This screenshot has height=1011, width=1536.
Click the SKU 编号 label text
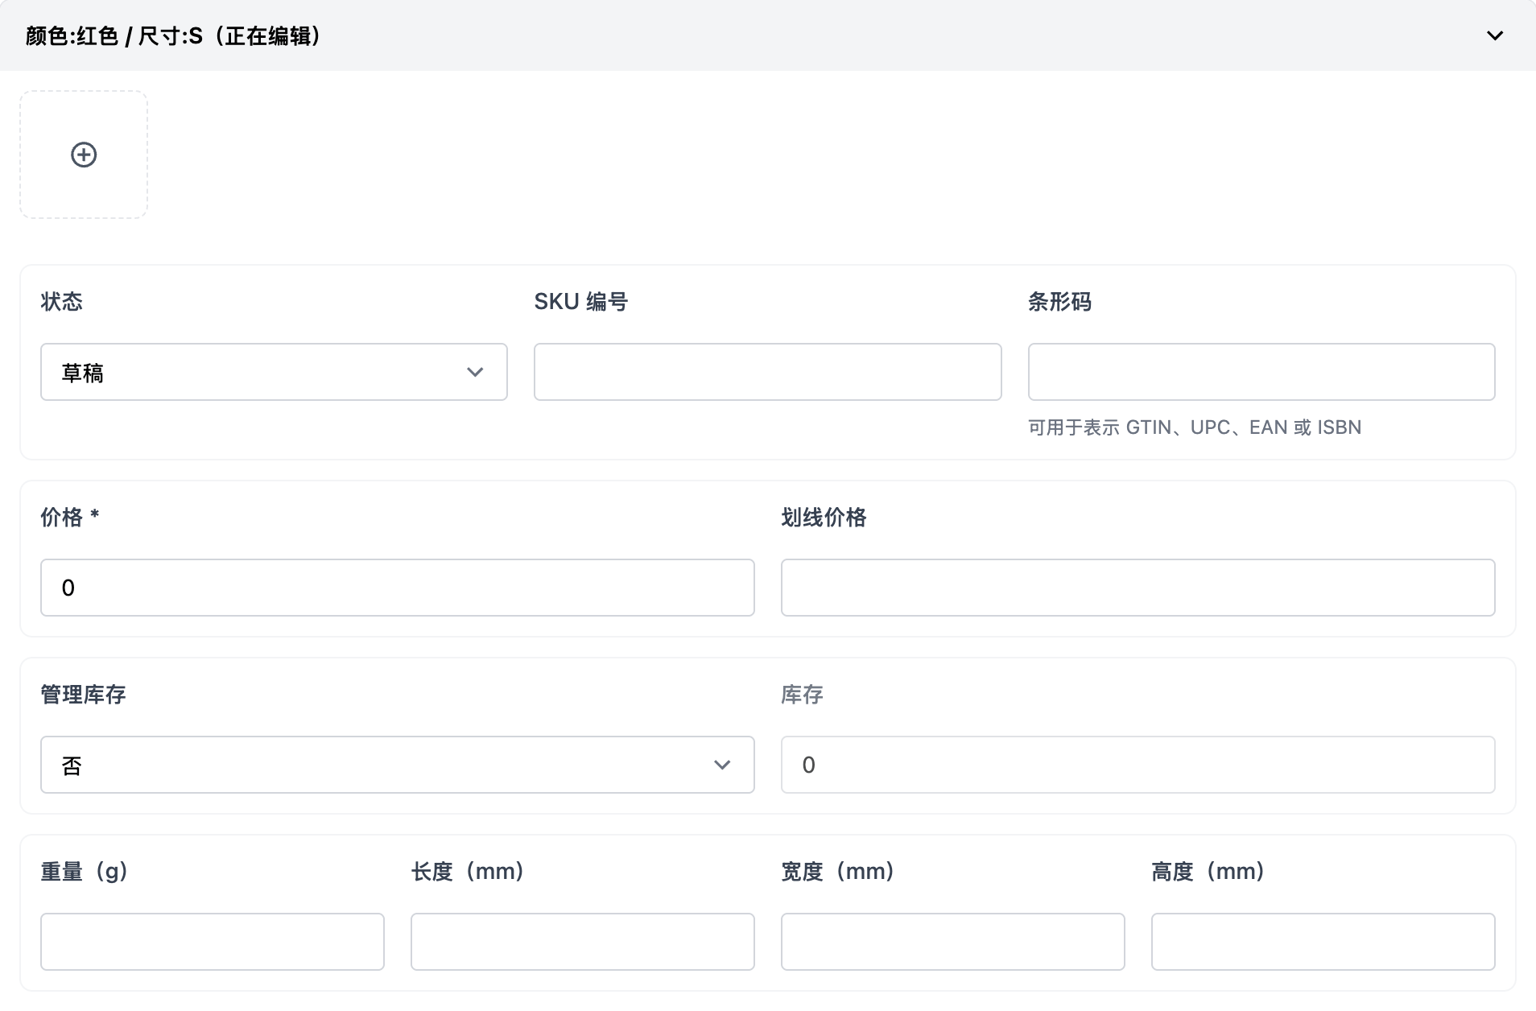(580, 302)
